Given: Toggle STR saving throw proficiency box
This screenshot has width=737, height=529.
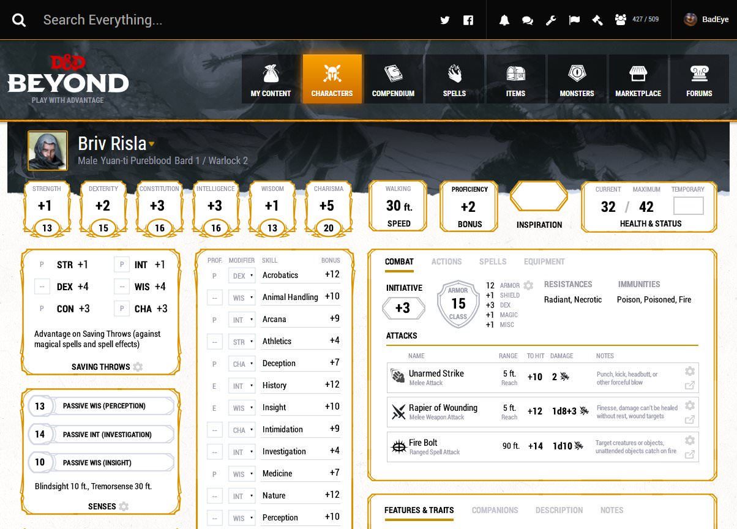Looking at the screenshot, I should (x=42, y=264).
